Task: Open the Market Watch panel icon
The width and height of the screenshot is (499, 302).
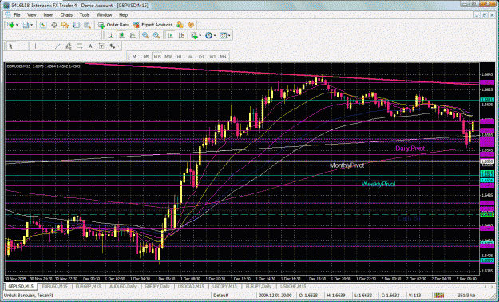Action: click(x=43, y=25)
